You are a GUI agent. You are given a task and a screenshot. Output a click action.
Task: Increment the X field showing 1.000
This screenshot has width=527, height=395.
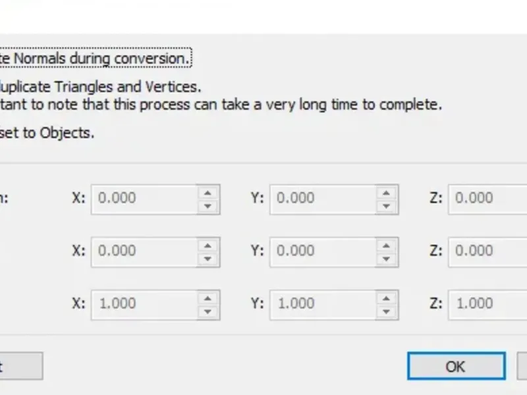208,298
